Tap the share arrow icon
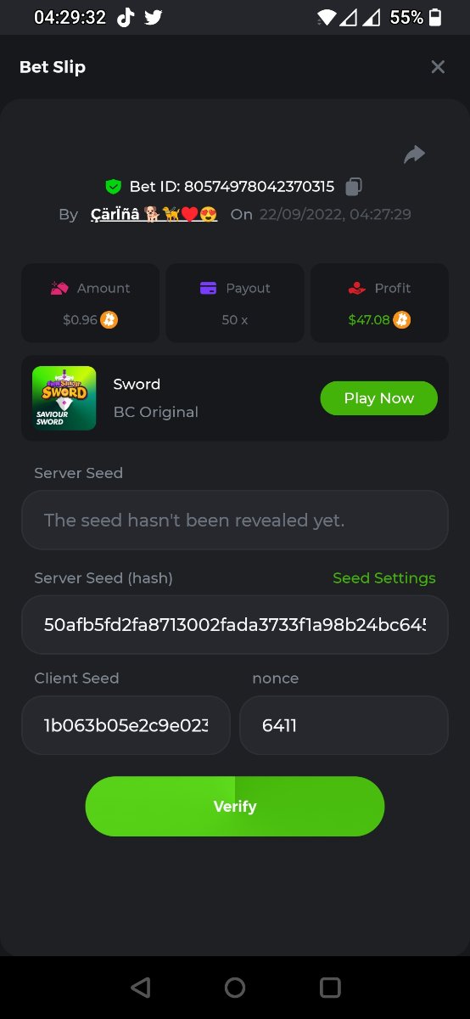This screenshot has width=470, height=1019. (414, 155)
